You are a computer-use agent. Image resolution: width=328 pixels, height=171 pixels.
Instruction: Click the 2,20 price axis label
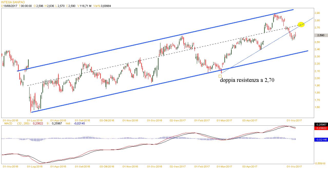pyautogui.click(x=317, y=64)
